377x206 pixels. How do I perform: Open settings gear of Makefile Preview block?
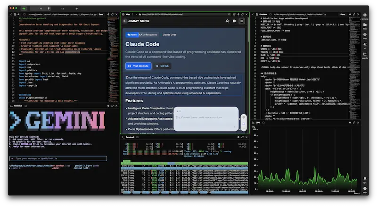coord(350,15)
